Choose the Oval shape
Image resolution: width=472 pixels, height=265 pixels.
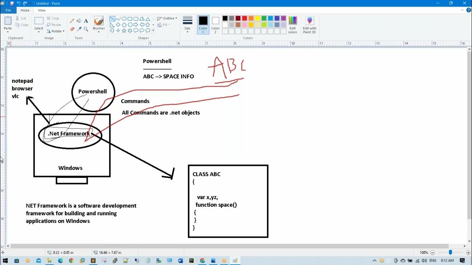(x=124, y=19)
